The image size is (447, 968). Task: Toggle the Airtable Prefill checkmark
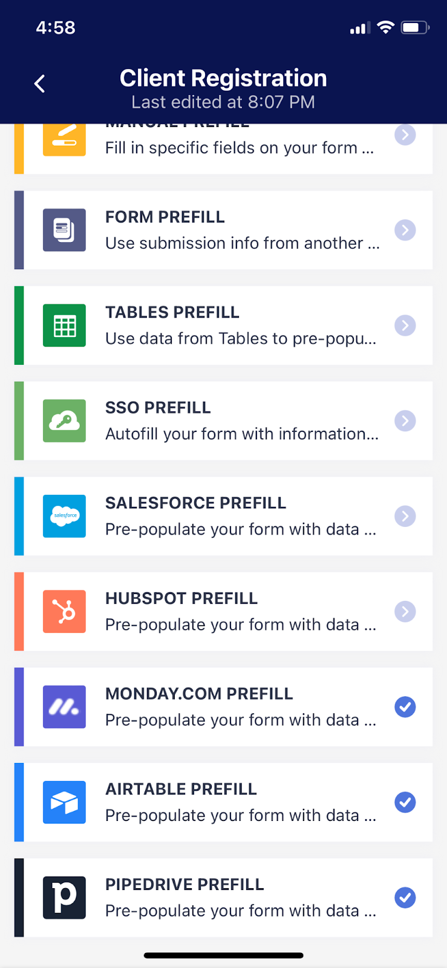click(x=405, y=802)
